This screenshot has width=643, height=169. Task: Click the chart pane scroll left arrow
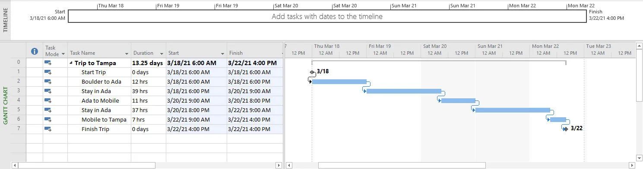289,165
